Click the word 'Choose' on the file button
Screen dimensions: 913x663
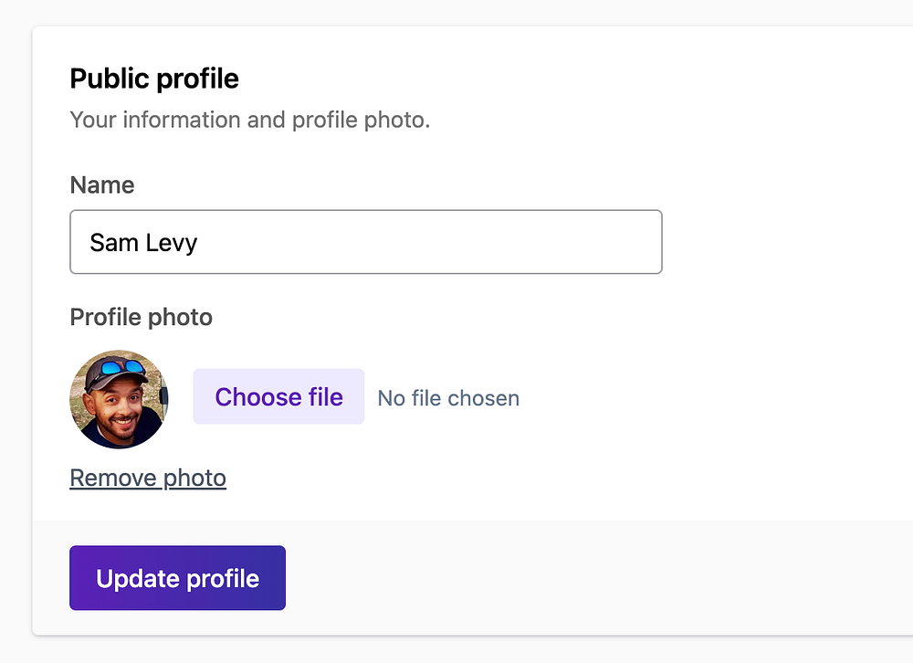pos(246,397)
